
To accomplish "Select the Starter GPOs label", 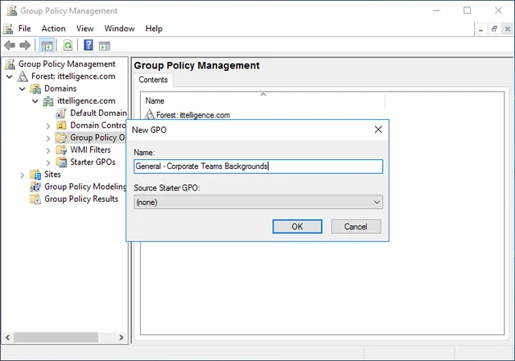I will 93,162.
